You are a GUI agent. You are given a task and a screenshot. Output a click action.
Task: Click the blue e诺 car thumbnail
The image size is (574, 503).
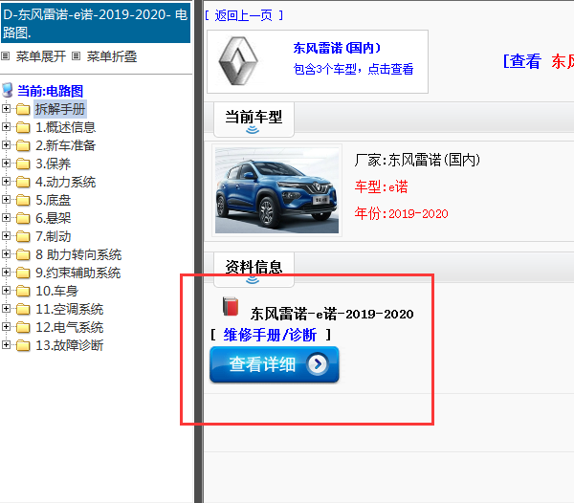276,190
